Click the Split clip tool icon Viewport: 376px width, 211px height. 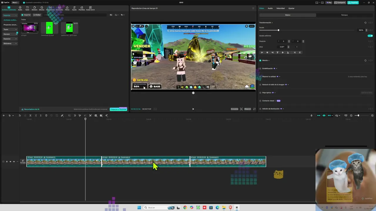click(30, 115)
